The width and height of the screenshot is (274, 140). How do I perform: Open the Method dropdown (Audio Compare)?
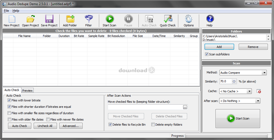(243, 73)
